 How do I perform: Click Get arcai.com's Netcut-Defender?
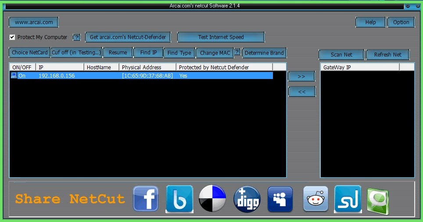(x=128, y=37)
